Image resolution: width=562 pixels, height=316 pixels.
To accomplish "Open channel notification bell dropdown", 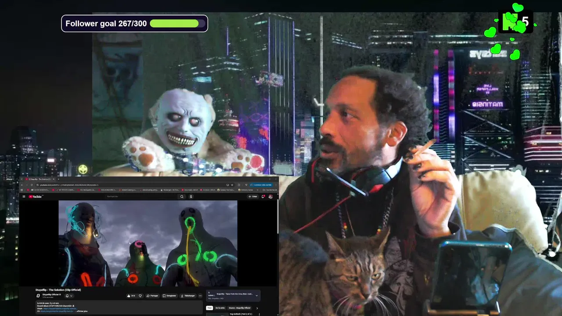I will tap(69, 296).
